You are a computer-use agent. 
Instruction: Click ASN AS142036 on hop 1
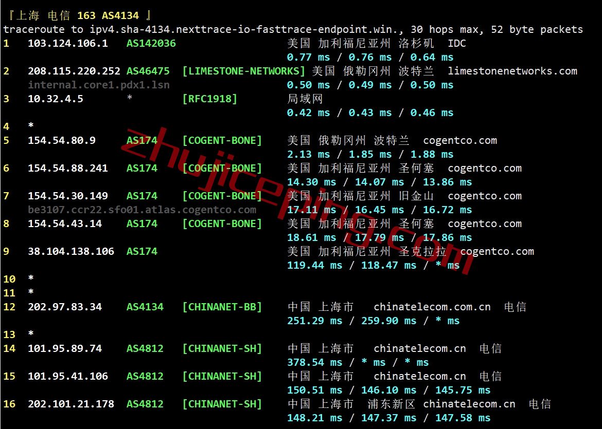point(151,43)
